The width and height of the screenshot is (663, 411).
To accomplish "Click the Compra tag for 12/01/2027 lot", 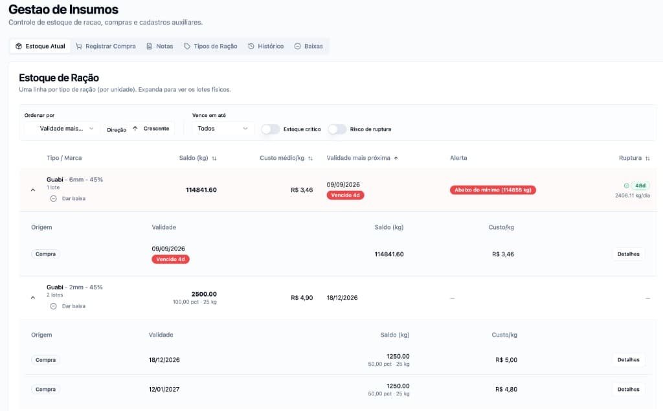I will point(46,390).
